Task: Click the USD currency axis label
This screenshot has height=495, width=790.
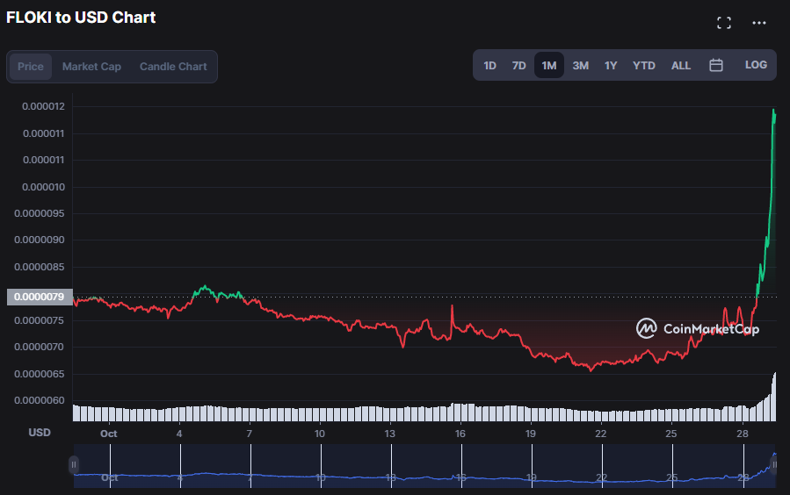Action: click(40, 433)
